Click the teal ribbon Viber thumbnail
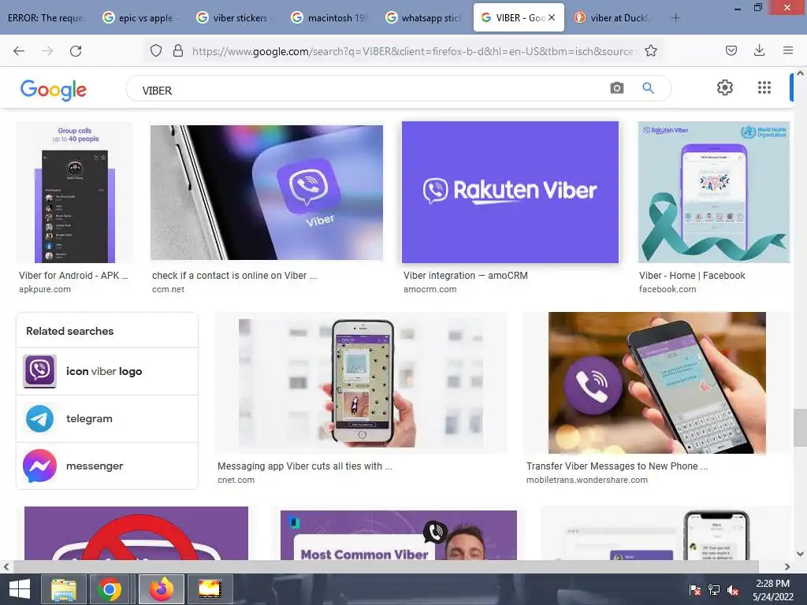This screenshot has width=807, height=605. [713, 192]
